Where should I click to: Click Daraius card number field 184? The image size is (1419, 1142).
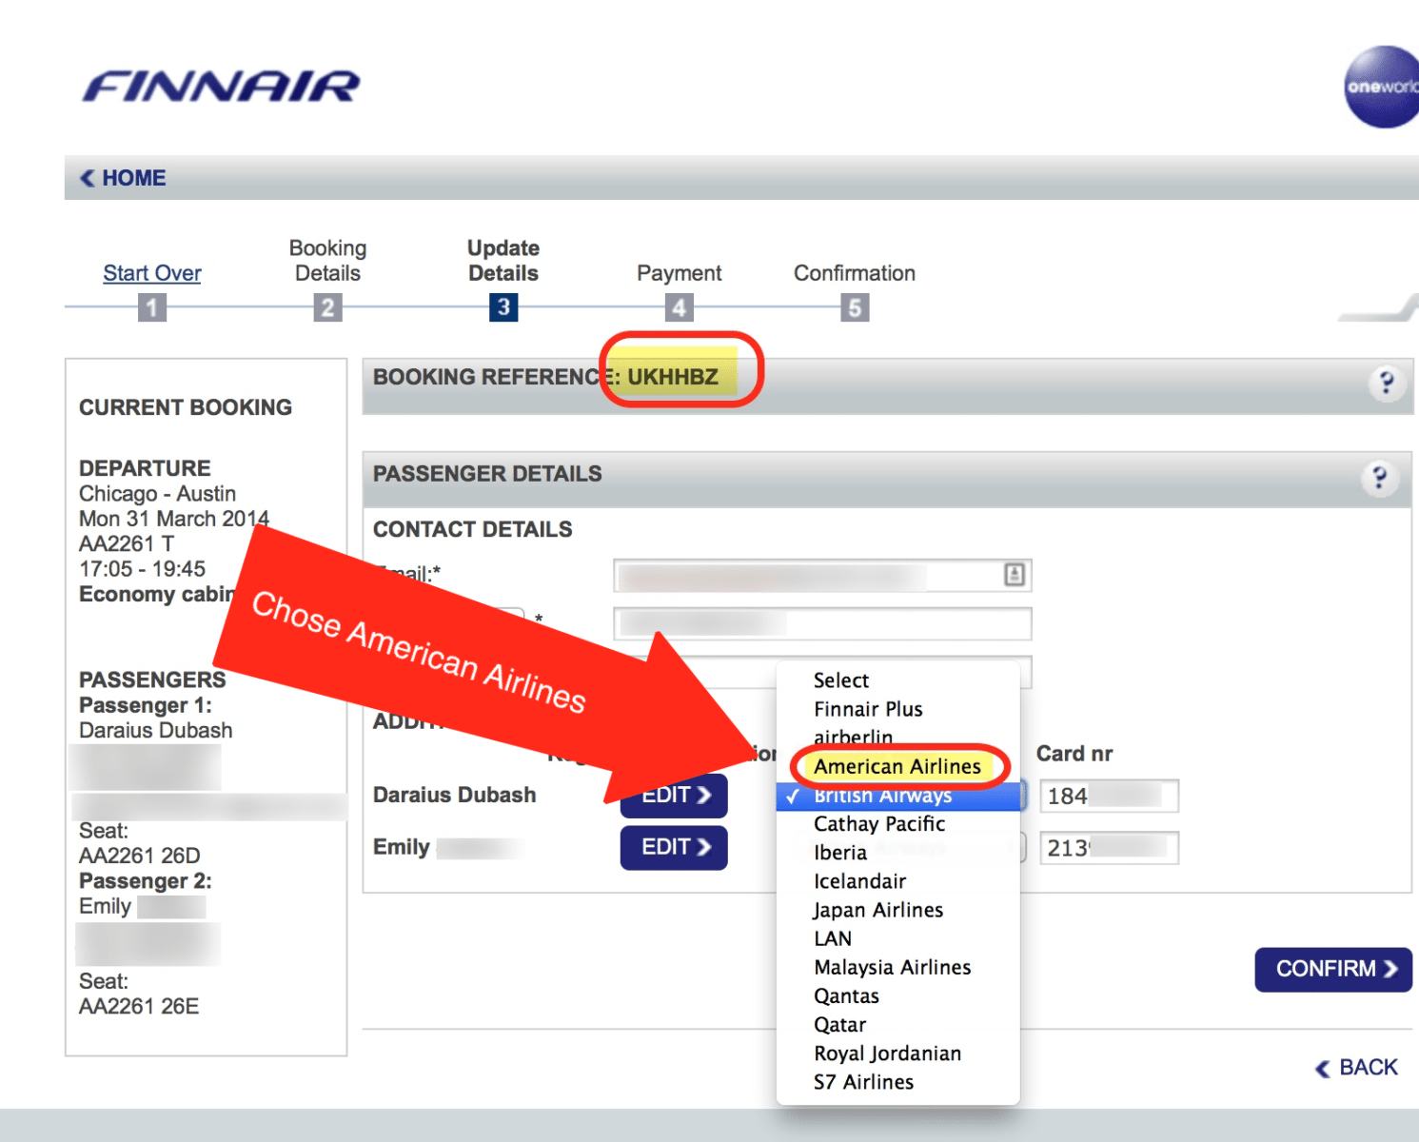(1109, 796)
